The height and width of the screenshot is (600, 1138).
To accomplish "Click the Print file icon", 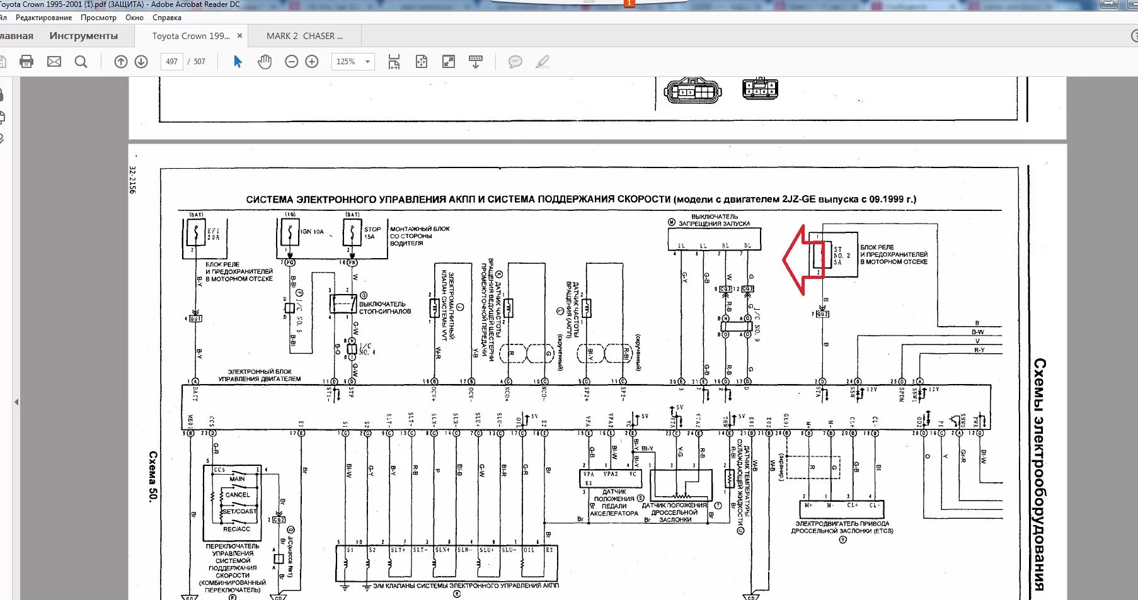I will 26,62.
